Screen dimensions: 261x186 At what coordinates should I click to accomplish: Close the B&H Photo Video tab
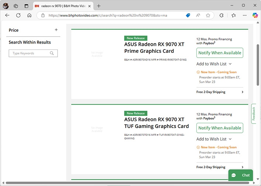pyautogui.click(x=89, y=6)
